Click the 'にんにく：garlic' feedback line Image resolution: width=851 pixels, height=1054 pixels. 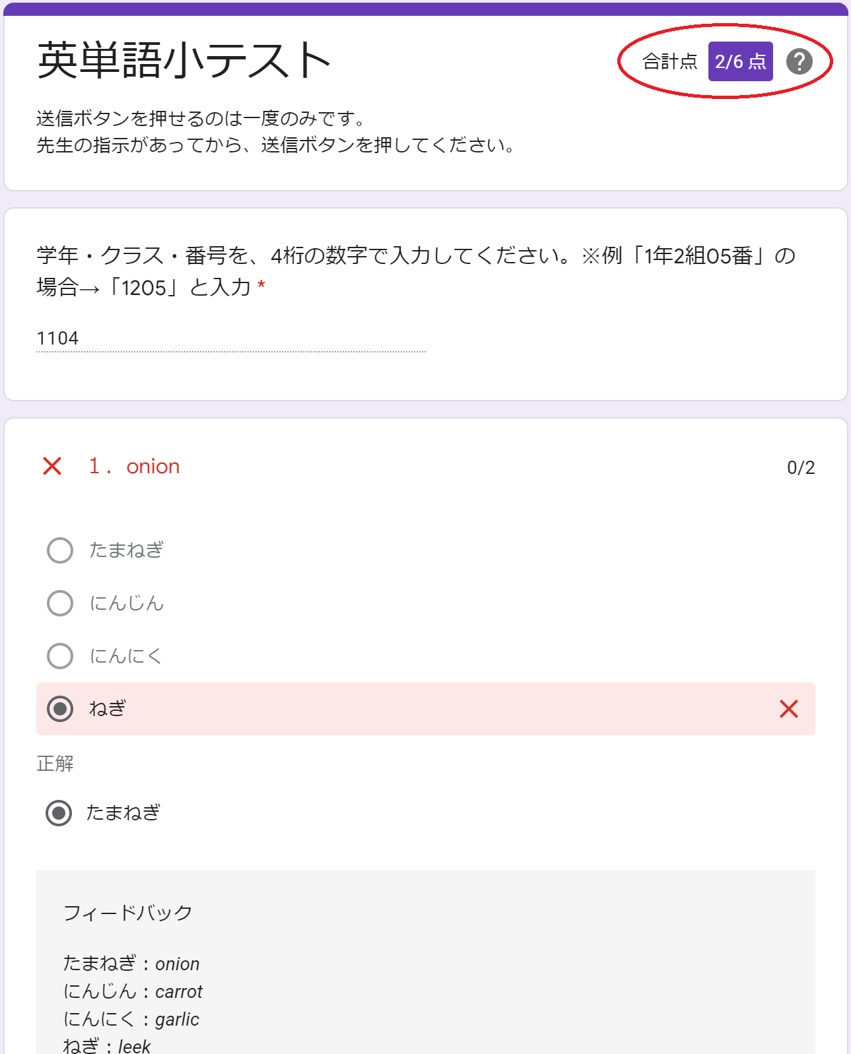(131, 1019)
